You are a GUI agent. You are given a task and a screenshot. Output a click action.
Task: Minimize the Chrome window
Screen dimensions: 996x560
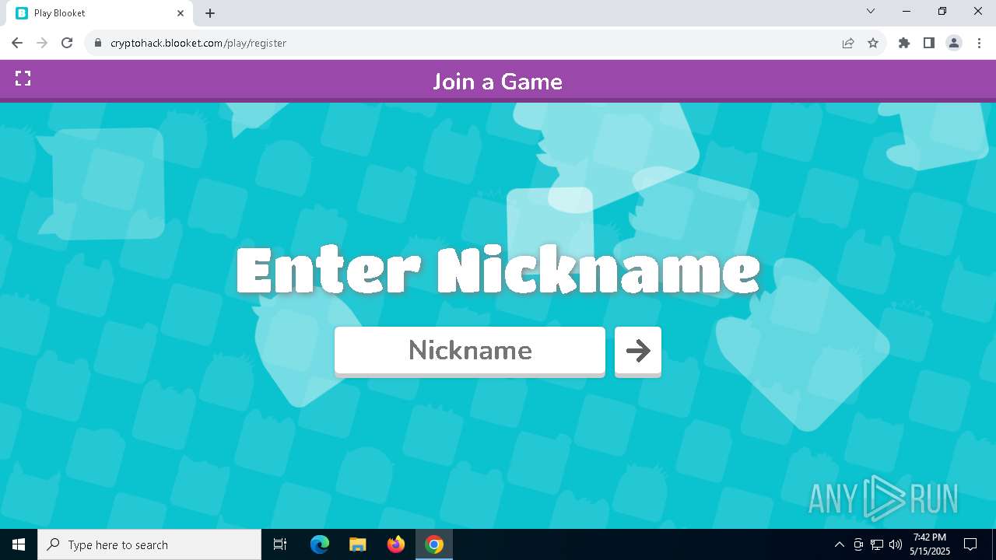[x=907, y=11]
